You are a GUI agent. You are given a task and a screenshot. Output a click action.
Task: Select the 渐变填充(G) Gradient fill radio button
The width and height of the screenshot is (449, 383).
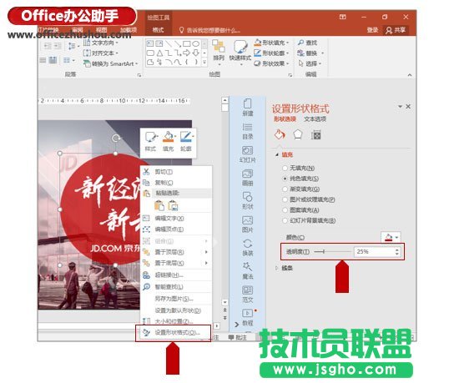click(x=285, y=189)
